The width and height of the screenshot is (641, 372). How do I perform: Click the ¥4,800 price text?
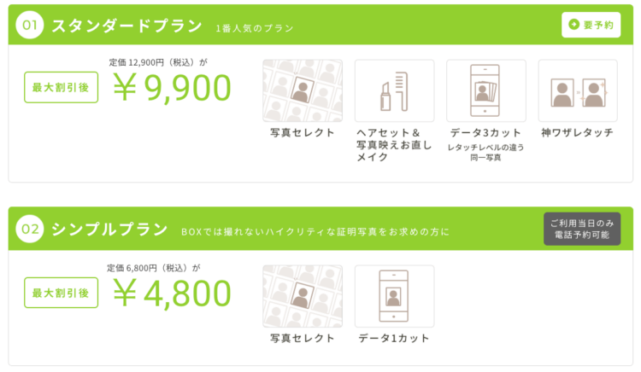pyautogui.click(x=172, y=294)
